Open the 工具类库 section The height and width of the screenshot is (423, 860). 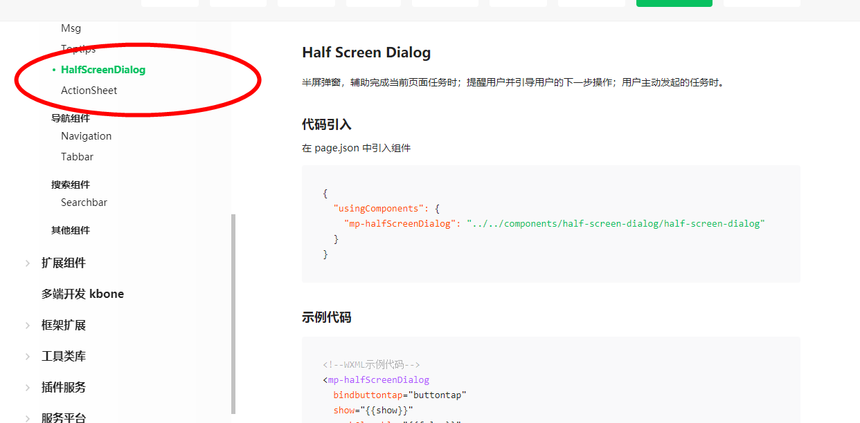(x=64, y=357)
